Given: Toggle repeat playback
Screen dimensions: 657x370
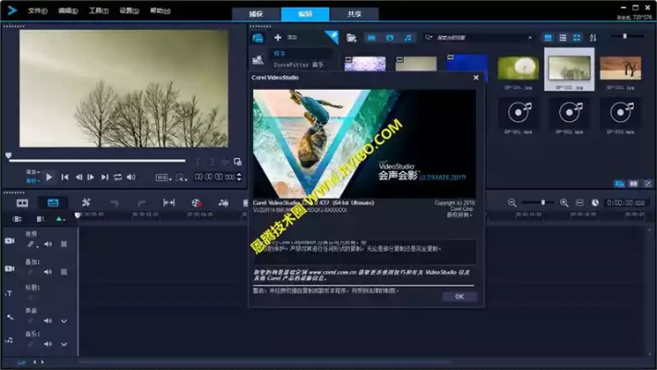Looking at the screenshot, I should pos(118,177).
